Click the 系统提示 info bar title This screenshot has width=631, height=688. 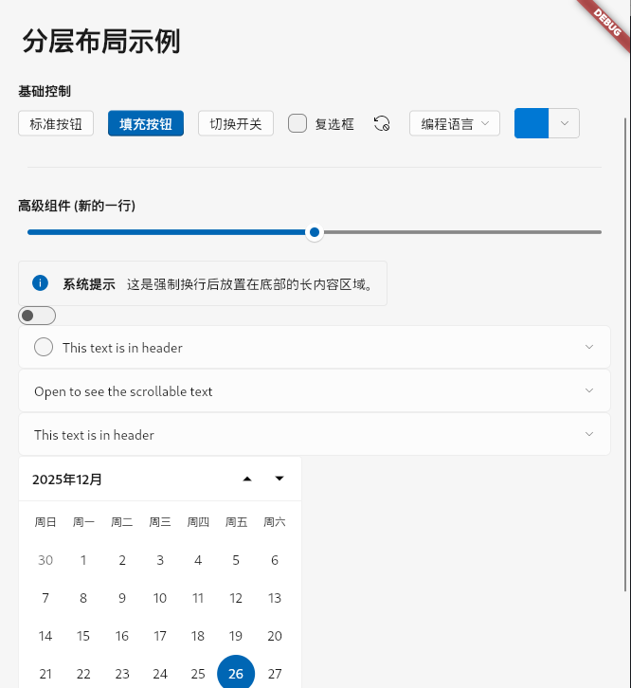point(89,284)
